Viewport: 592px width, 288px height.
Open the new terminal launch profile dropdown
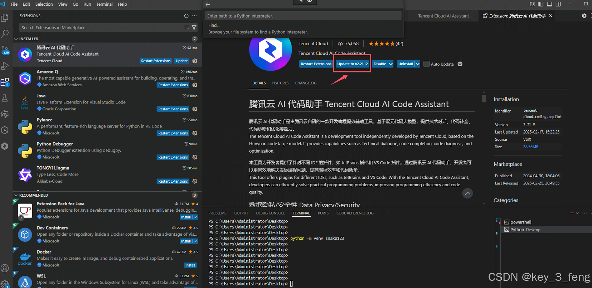[x=577, y=213]
